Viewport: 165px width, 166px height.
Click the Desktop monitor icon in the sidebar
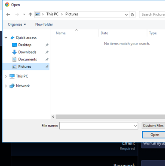pos(14,45)
